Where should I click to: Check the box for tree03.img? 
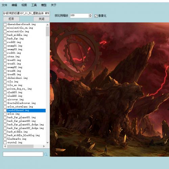(x=5, y=60)
